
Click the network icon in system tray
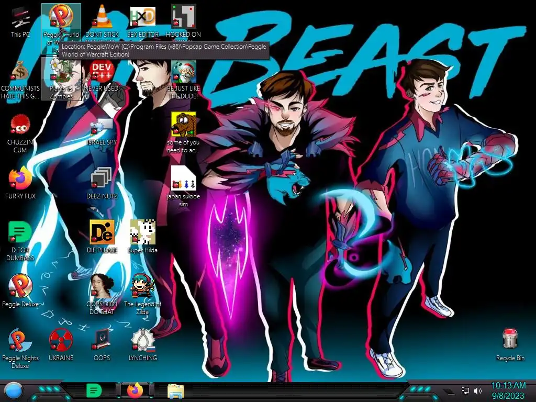[465, 390]
